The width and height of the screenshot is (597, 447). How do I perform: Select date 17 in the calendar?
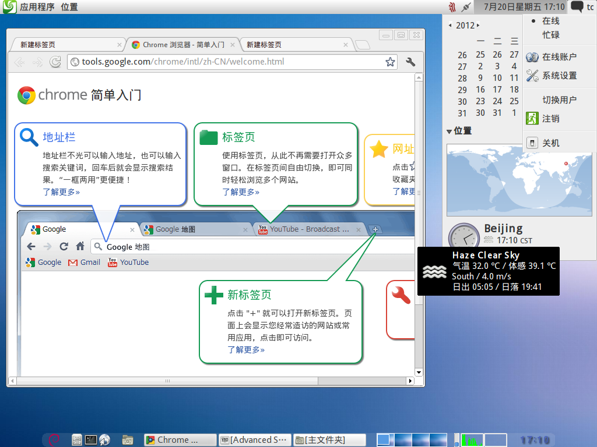point(497,90)
